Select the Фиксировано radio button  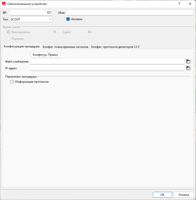pyautogui.click(x=8, y=32)
